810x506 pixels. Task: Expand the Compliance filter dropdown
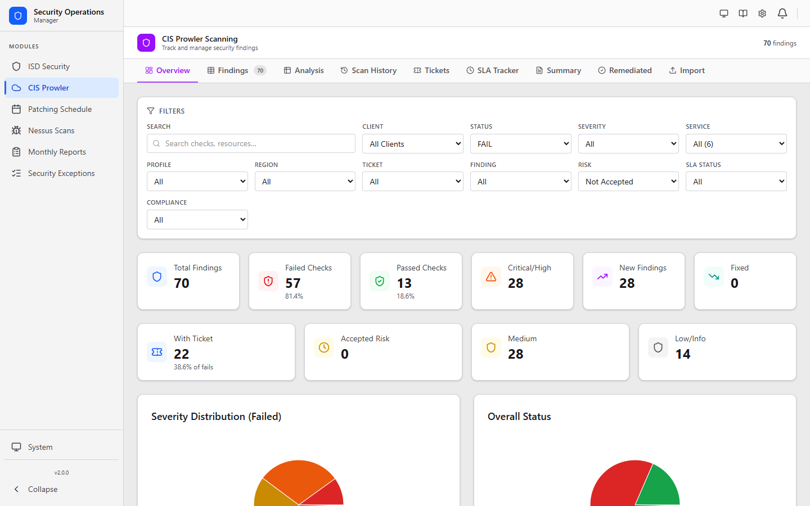[x=197, y=220]
